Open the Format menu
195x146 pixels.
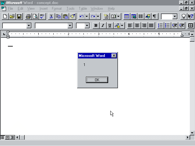click(x=57, y=9)
